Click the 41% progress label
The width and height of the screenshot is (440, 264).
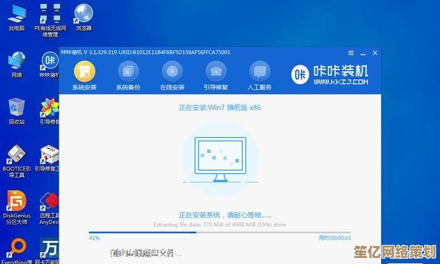point(94,238)
